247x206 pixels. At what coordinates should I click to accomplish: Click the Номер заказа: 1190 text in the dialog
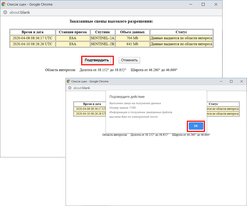(x=123, y=108)
